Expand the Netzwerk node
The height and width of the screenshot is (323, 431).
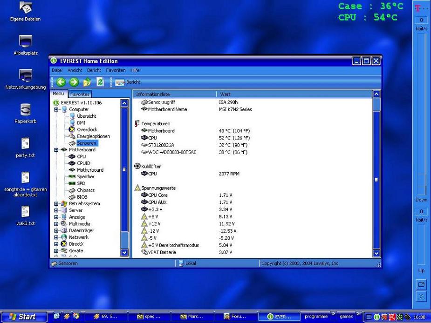click(x=56, y=237)
